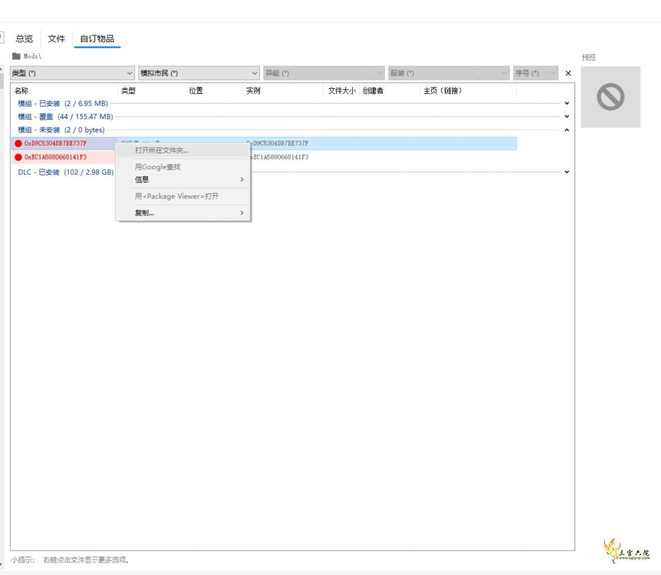Open the 服装 (*) filter dropdown
The image size is (661, 575).
pyautogui.click(x=449, y=73)
